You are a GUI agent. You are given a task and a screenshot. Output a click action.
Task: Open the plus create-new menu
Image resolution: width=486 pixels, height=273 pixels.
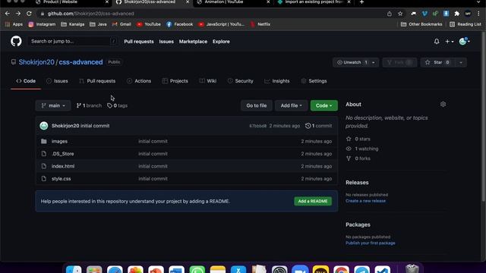(x=449, y=41)
